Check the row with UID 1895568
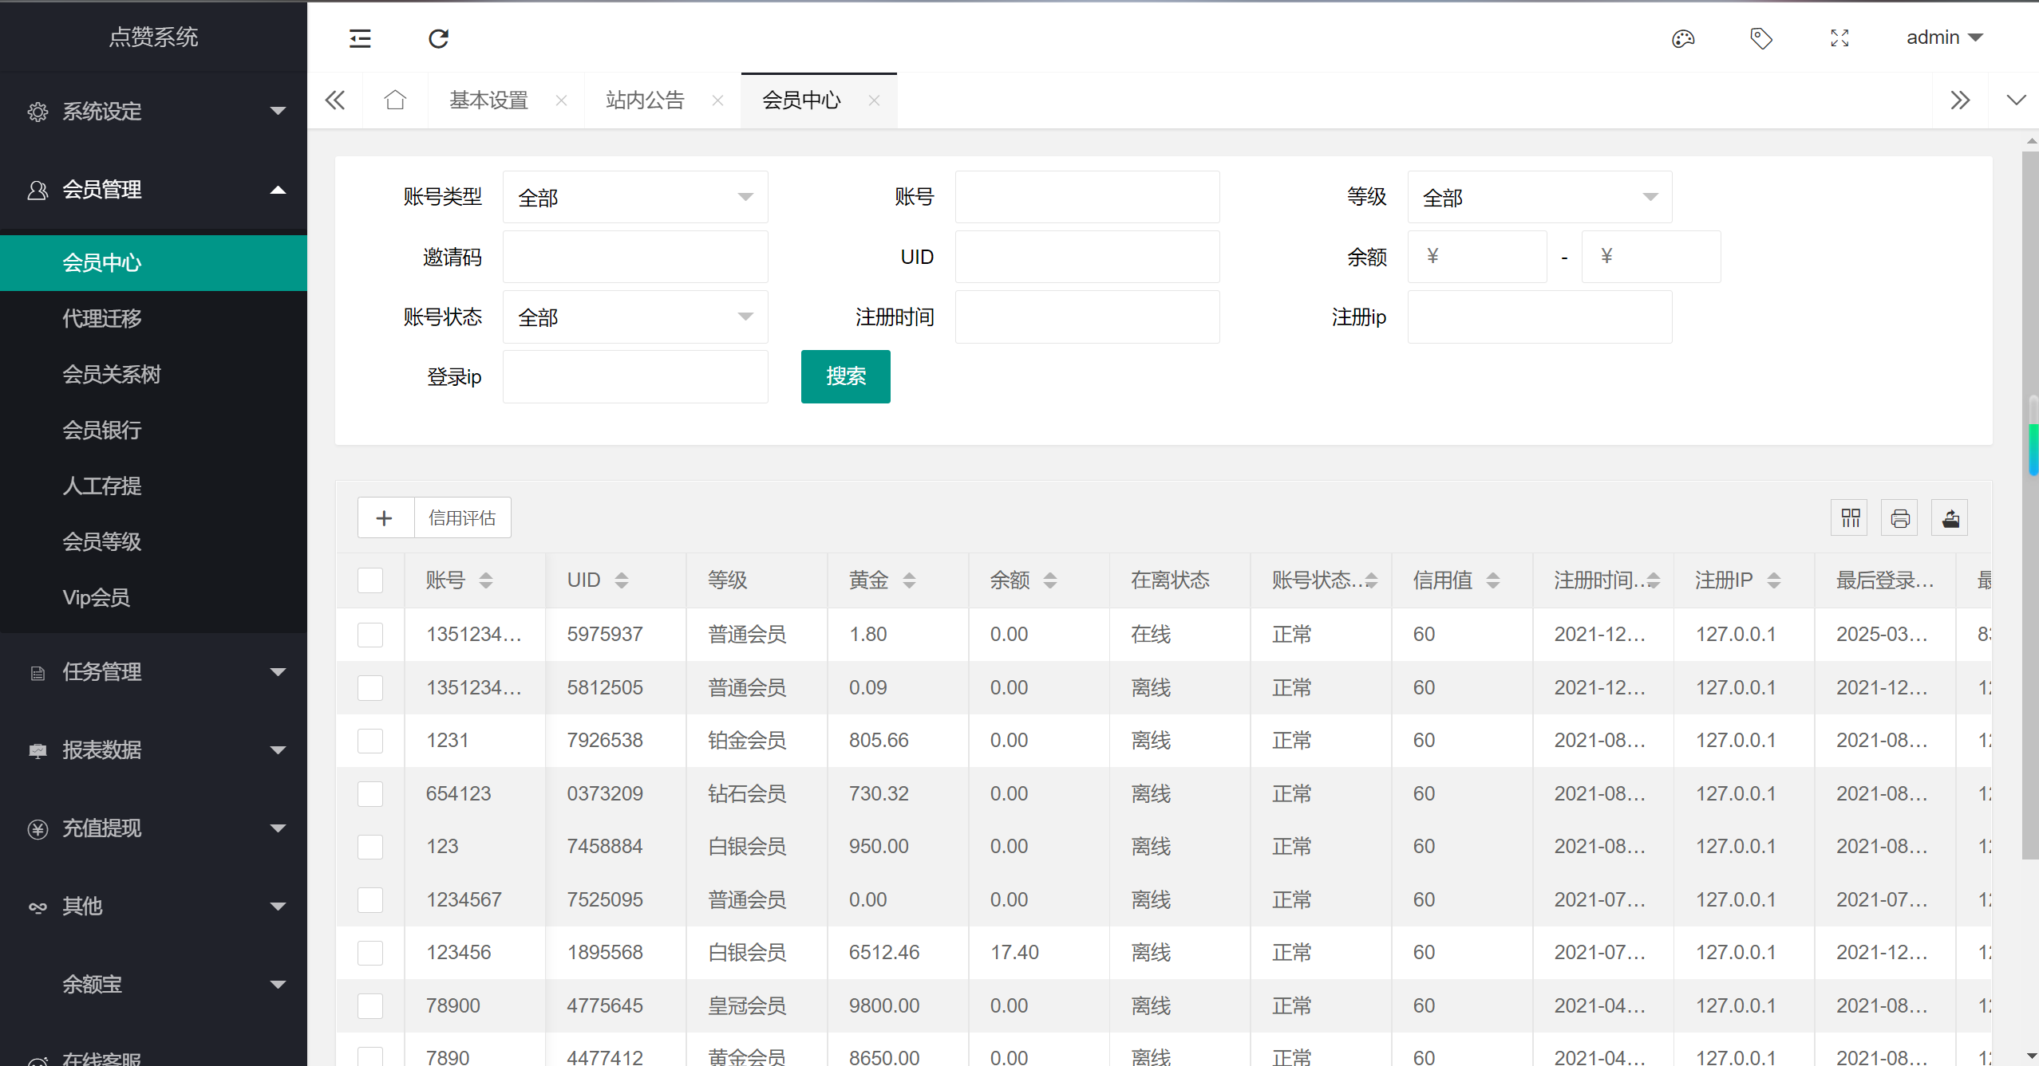2039x1066 pixels. [370, 953]
